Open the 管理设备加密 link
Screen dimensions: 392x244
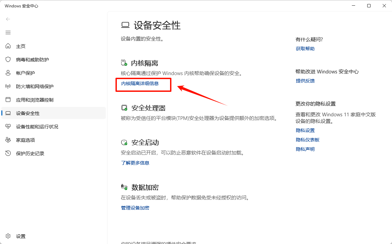(x=135, y=208)
